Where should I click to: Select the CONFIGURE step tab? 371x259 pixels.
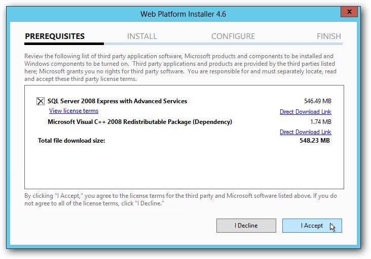coord(233,36)
